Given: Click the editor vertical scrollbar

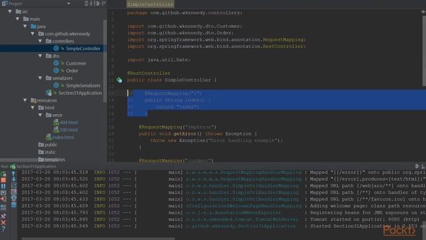Looking at the screenshot, I should [x=423, y=51].
